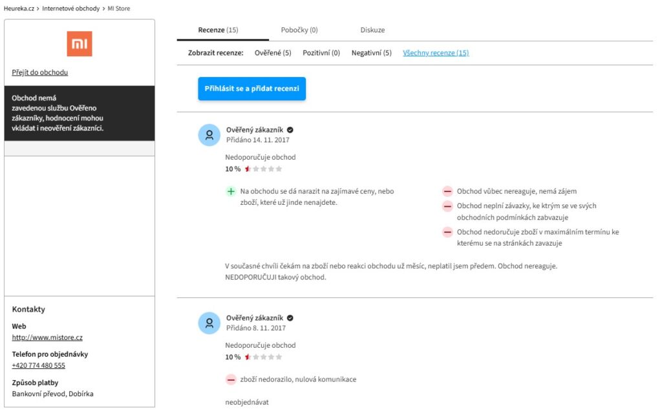
Task: Open the mistore.cz website link
Action: pos(47,337)
